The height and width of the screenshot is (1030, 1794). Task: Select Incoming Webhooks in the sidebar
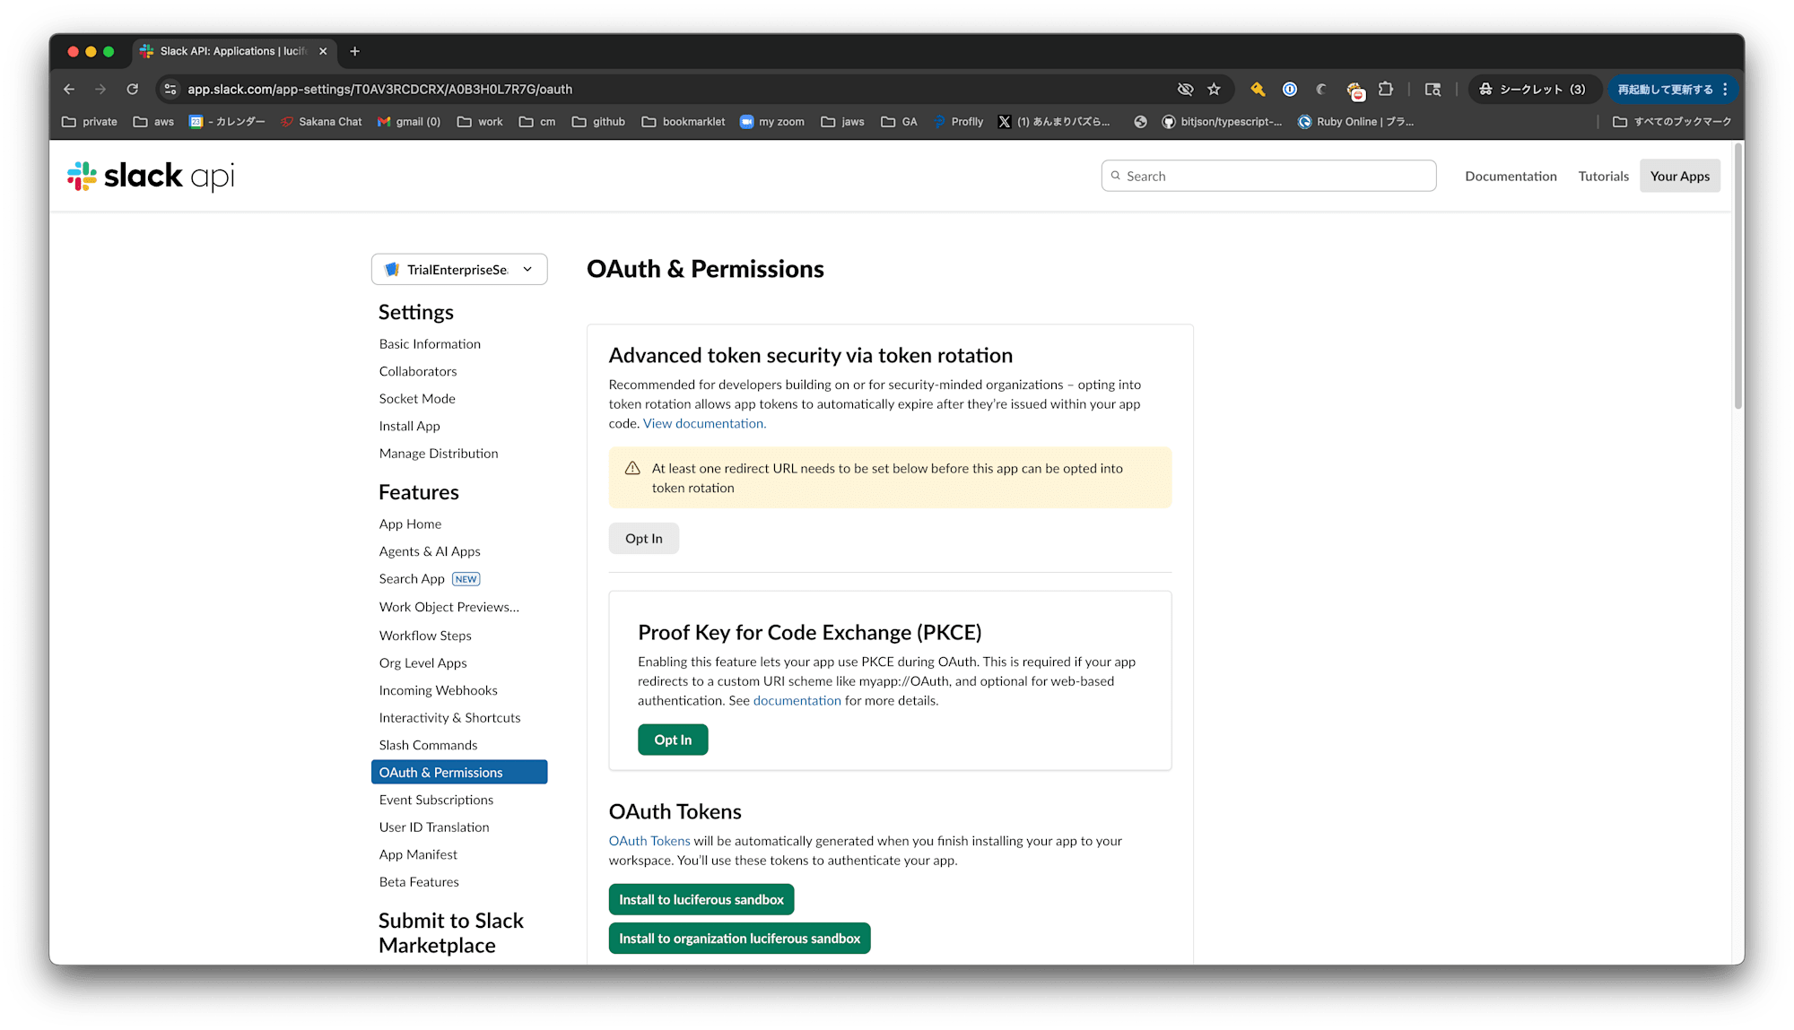438,690
